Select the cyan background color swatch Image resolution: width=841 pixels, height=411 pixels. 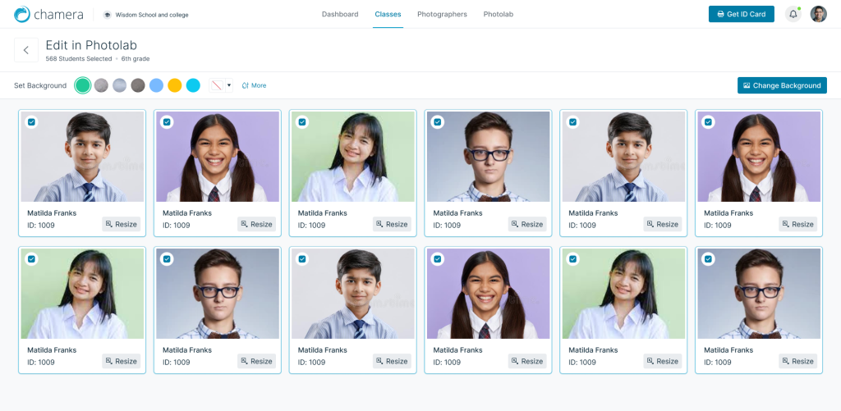pos(193,85)
